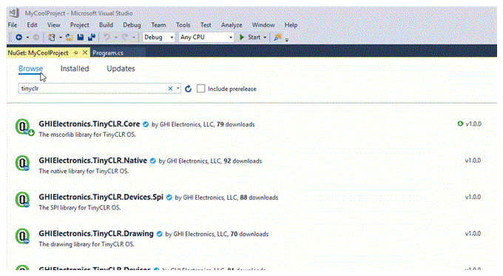Open the Debug configuration dropdown
503x276 pixels.
coord(158,37)
